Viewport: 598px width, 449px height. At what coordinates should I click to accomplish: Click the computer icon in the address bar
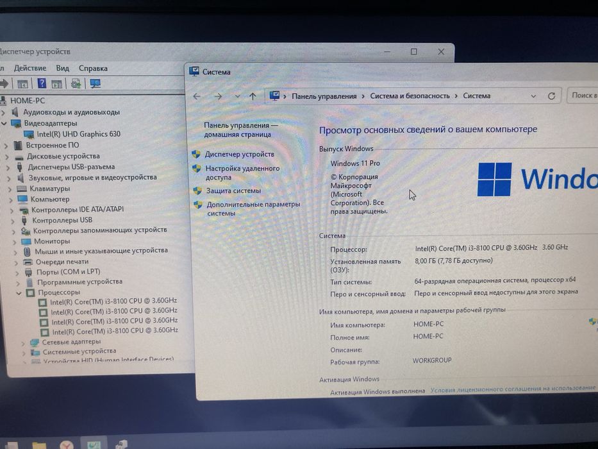[274, 96]
